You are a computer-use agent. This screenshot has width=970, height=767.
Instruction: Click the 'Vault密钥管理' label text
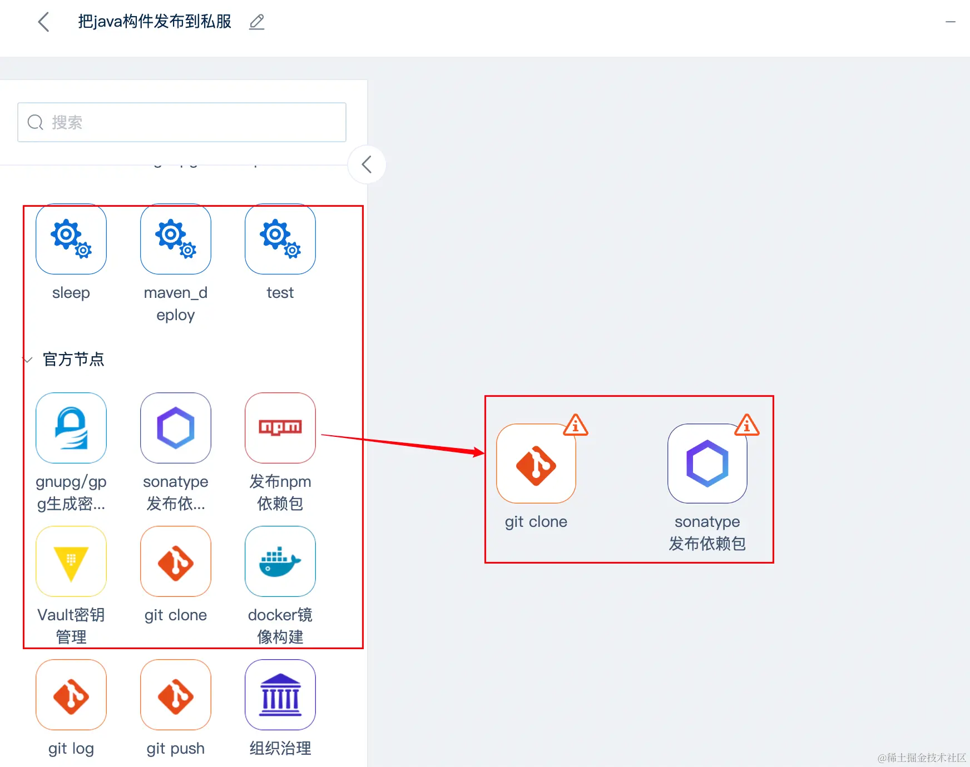(71, 626)
